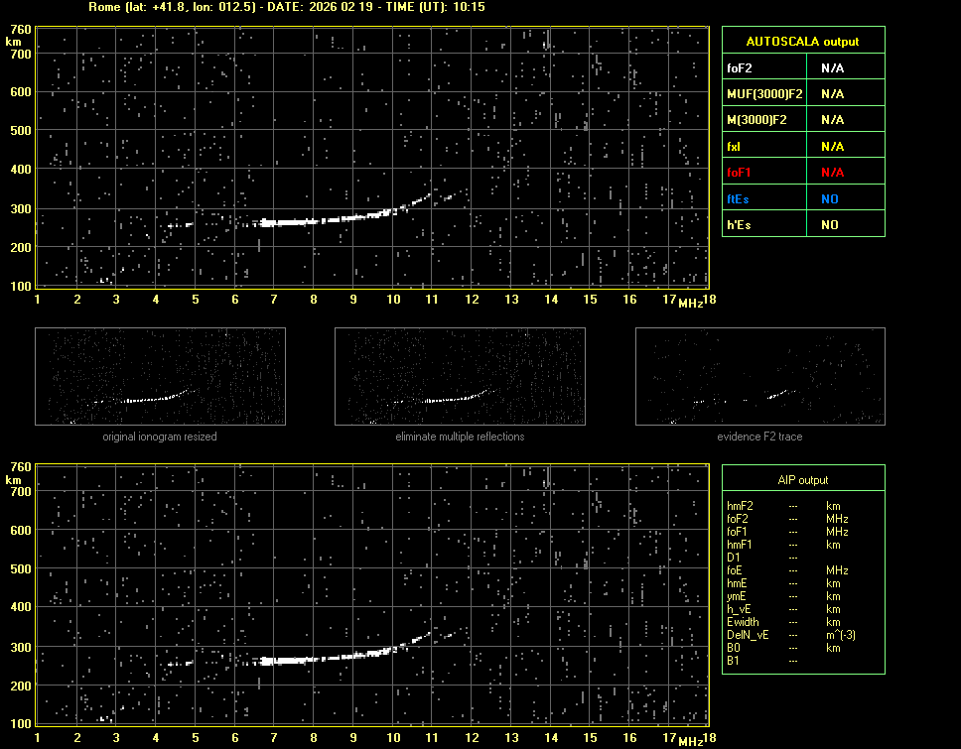961x749 pixels.
Task: Click the MHz axis label under top ionogram
Action: pos(690,302)
